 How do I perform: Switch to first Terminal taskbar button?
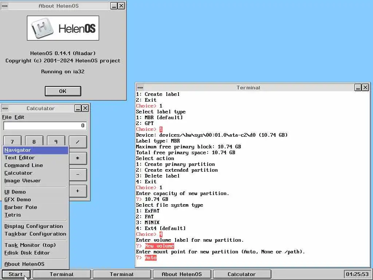[62, 274]
